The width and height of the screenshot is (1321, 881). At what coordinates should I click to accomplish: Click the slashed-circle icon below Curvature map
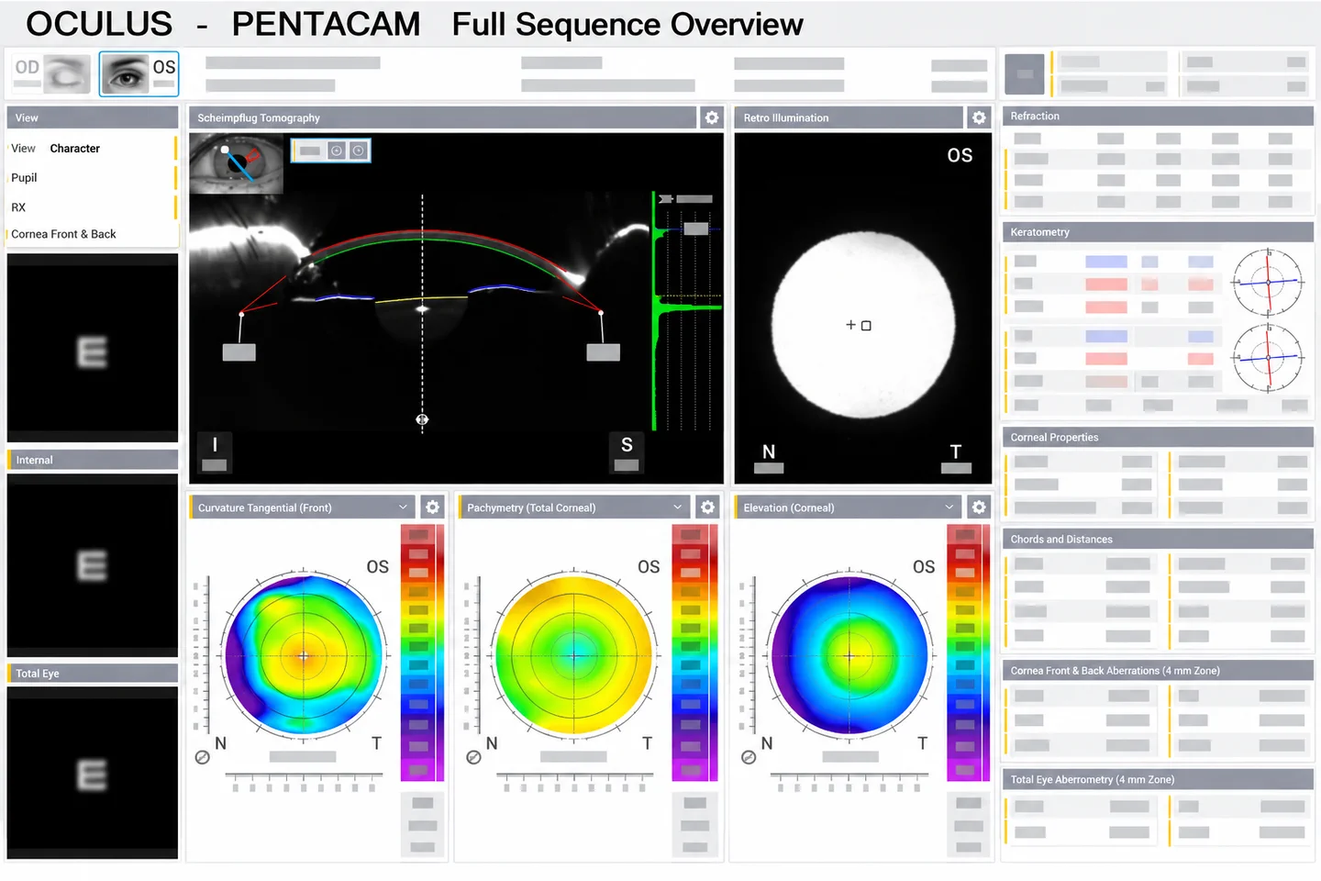point(202,757)
